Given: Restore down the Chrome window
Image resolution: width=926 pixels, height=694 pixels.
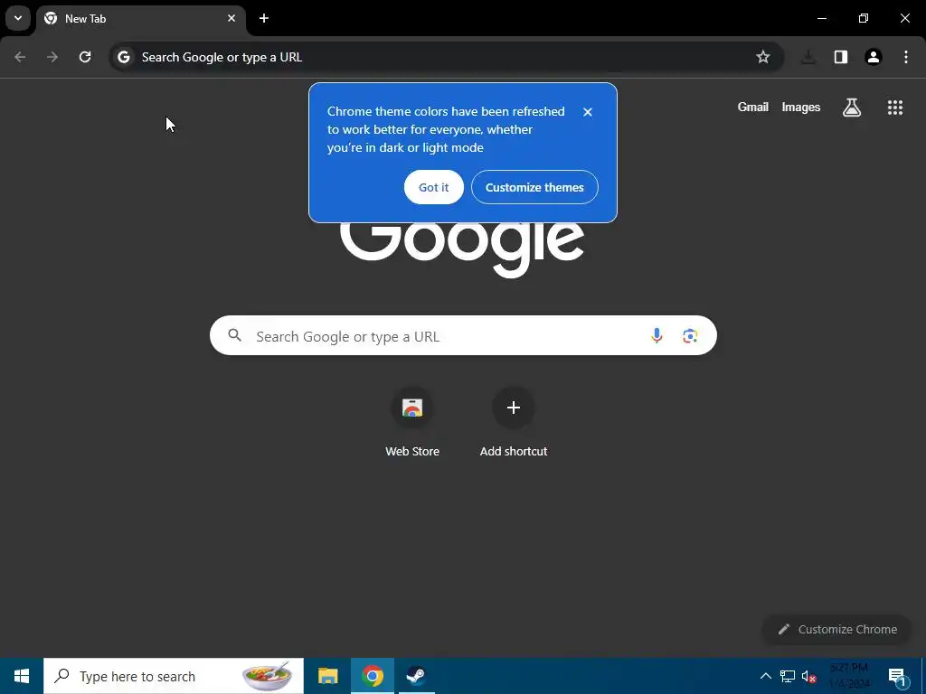Looking at the screenshot, I should (x=864, y=18).
